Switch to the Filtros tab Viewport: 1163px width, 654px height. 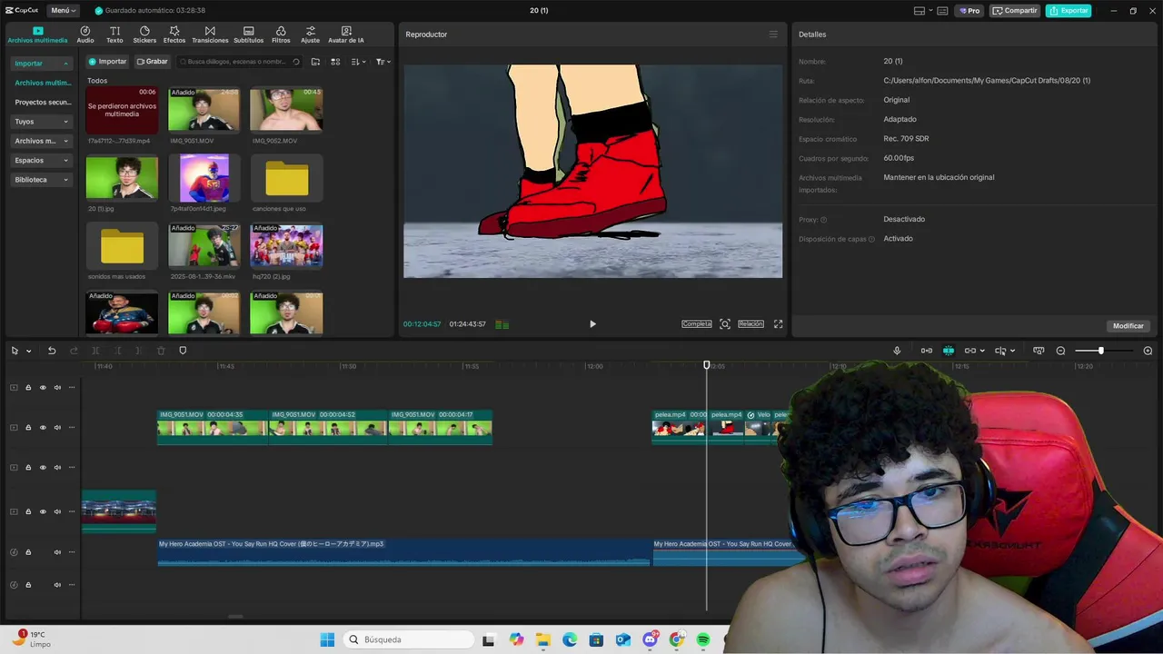click(x=281, y=35)
